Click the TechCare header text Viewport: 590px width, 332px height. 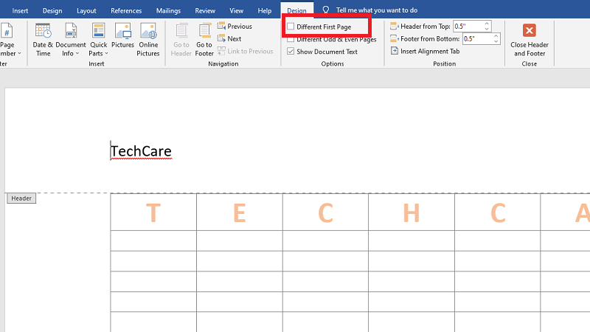point(141,151)
